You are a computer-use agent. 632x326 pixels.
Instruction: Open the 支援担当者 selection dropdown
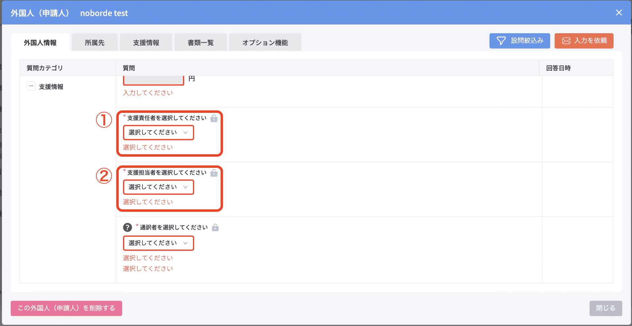pyautogui.click(x=158, y=187)
